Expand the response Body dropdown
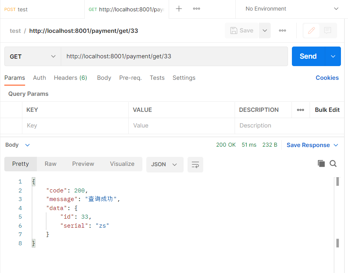Screen dimensions: 348x273 [x=17, y=145]
